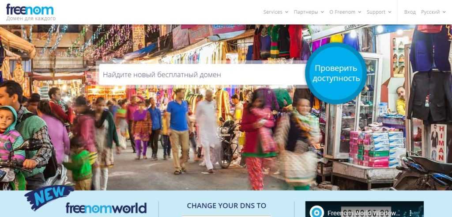Click the chevron next to Русский

(x=444, y=12)
